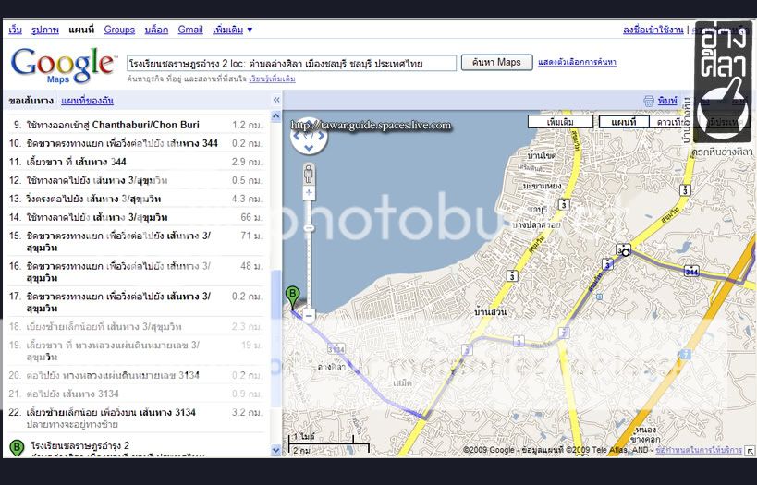
Task: Click the อ่างศิลา place label on map
Action: point(332,368)
